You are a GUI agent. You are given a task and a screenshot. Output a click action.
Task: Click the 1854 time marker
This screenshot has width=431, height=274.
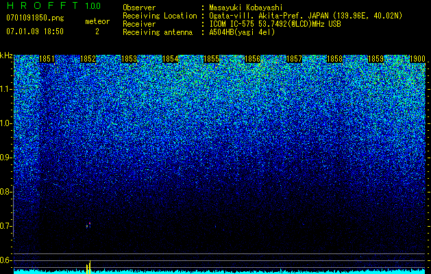point(170,59)
